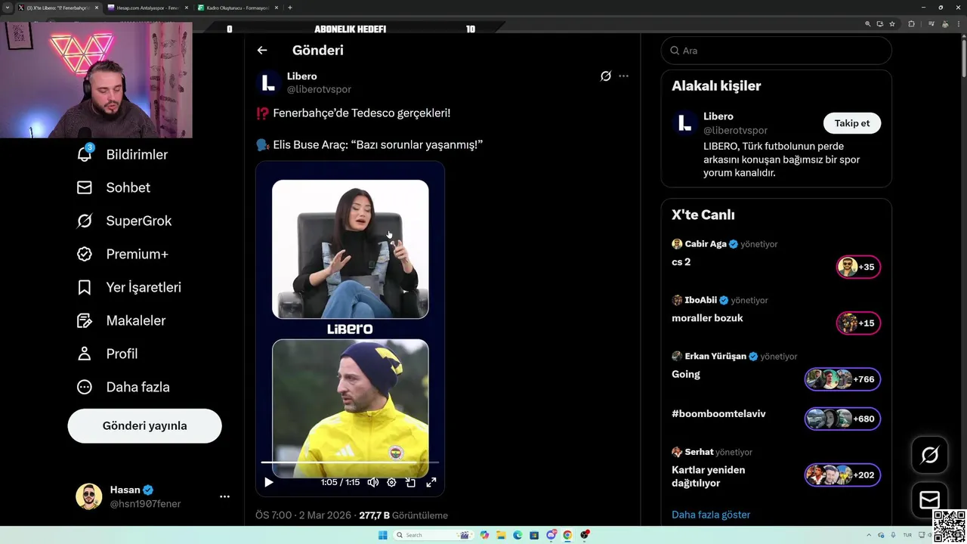The height and width of the screenshot is (544, 967).
Task: Open the floating Grok button
Action: (x=929, y=455)
